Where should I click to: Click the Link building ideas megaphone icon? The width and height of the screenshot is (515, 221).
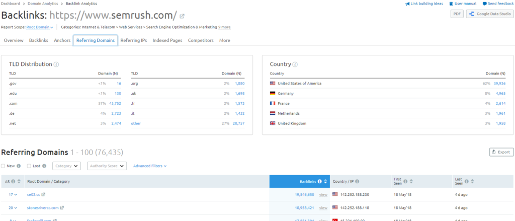tap(407, 4)
